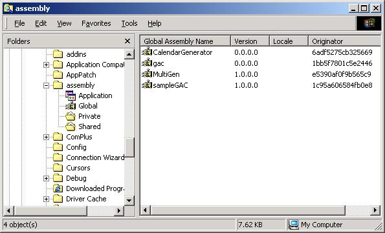
Task: Click the assembly folder icon in tree
Action: tap(58, 85)
